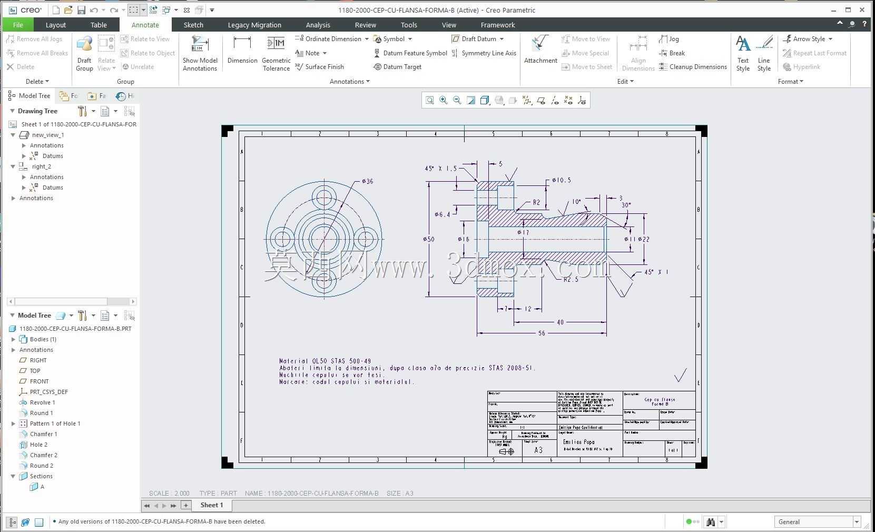Click the Text Style icon
Image resolution: width=875 pixels, height=532 pixels.
(743, 53)
